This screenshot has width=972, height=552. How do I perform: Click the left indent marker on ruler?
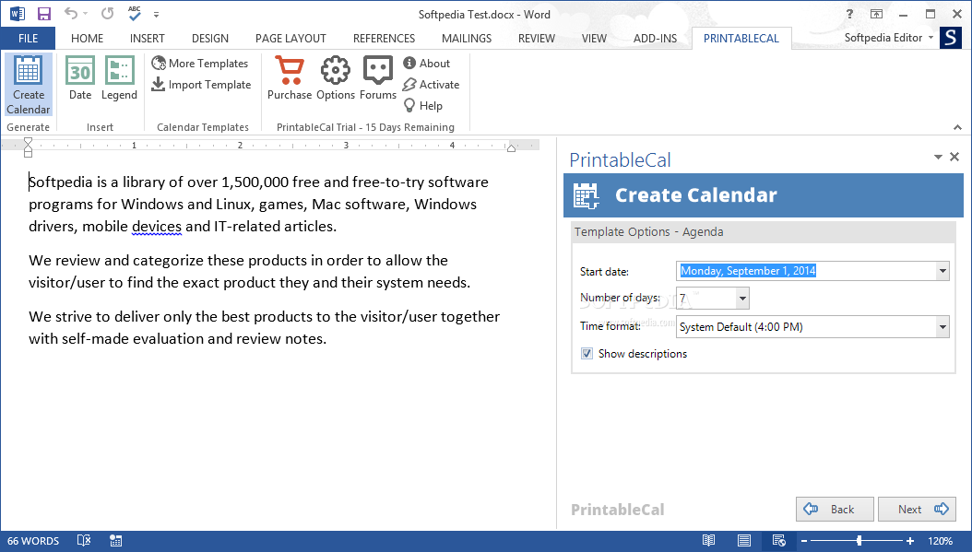click(x=28, y=147)
